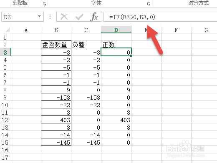Select row 15 header
The height and width of the screenshot is (163, 217).
pos(5,143)
